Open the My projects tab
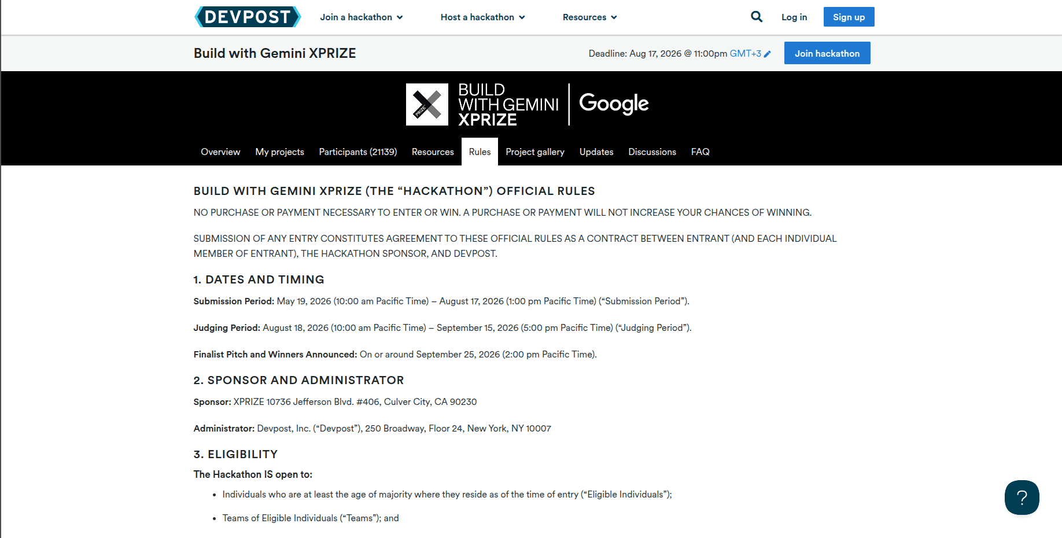This screenshot has height=538, width=1062. tap(280, 152)
